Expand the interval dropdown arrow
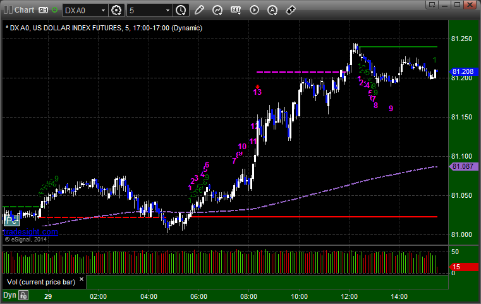 167,11
